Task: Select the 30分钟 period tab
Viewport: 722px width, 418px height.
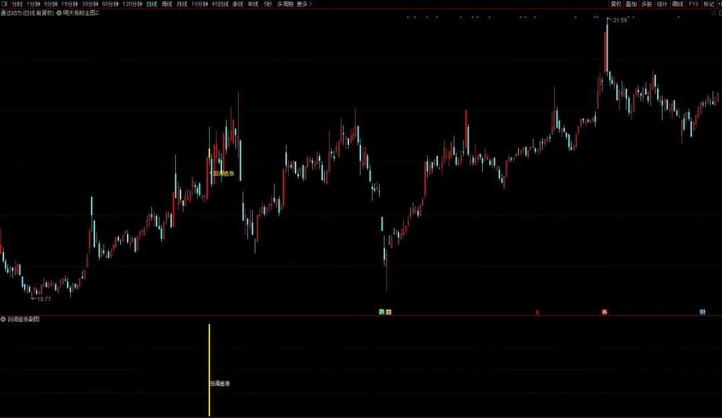Action: click(x=90, y=4)
